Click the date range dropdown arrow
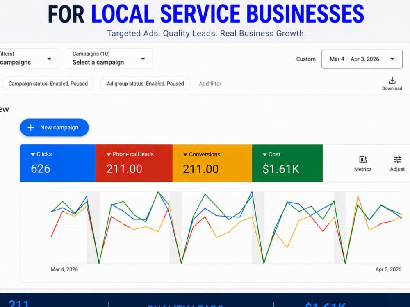This screenshot has width=410, height=307. pyautogui.click(x=392, y=59)
